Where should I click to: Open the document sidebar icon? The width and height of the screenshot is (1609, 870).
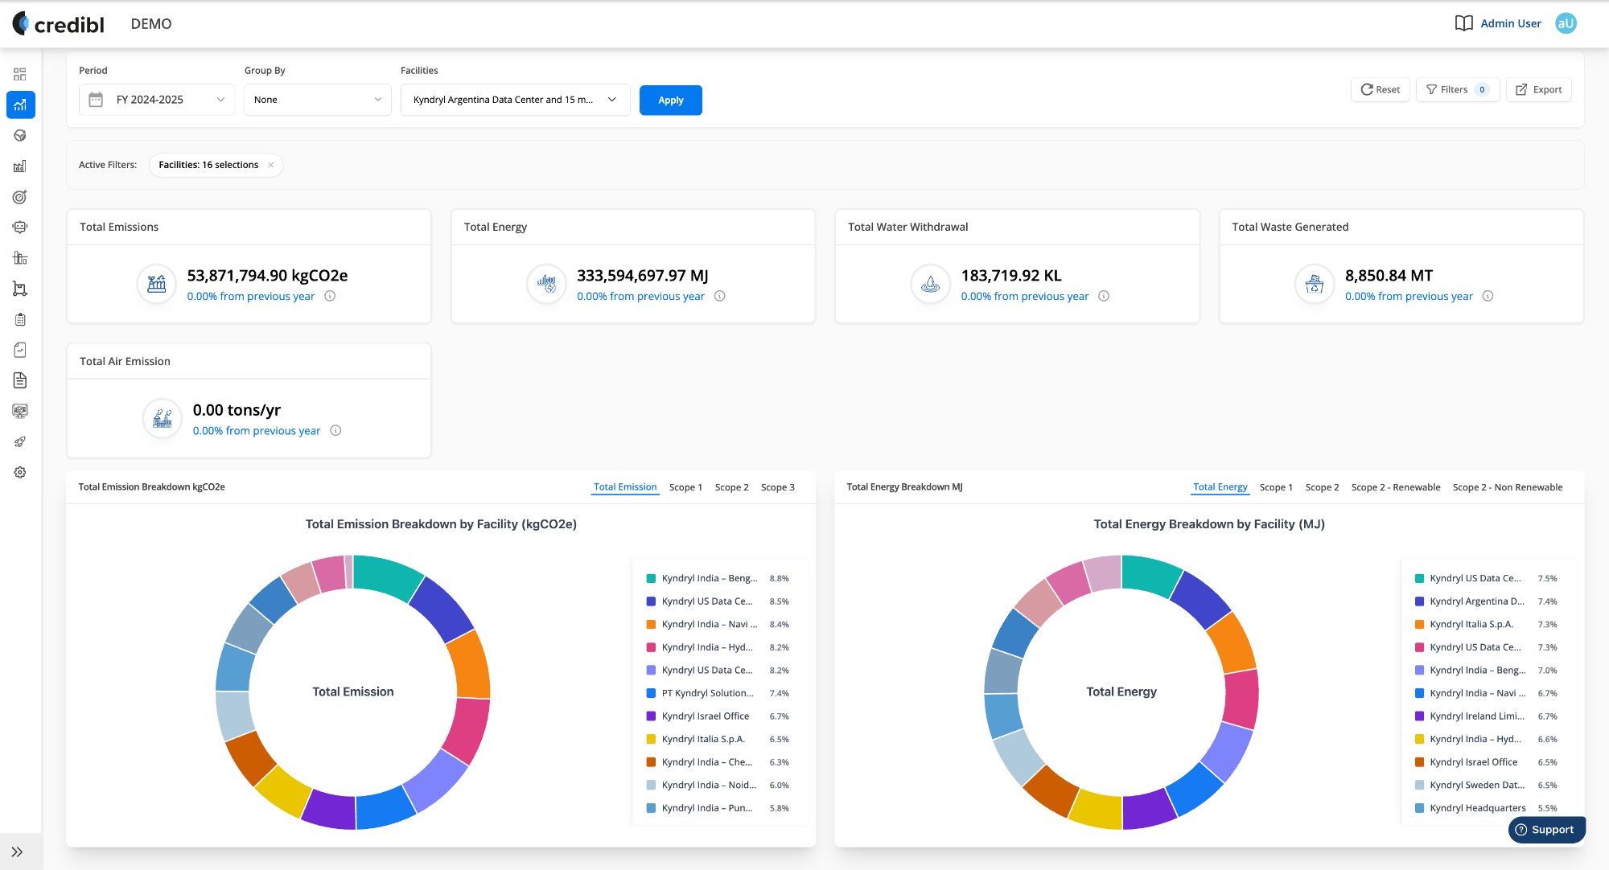click(20, 380)
